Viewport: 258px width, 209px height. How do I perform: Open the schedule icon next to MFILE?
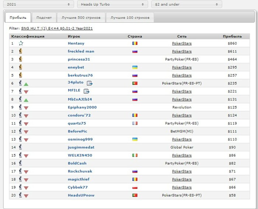86,91
